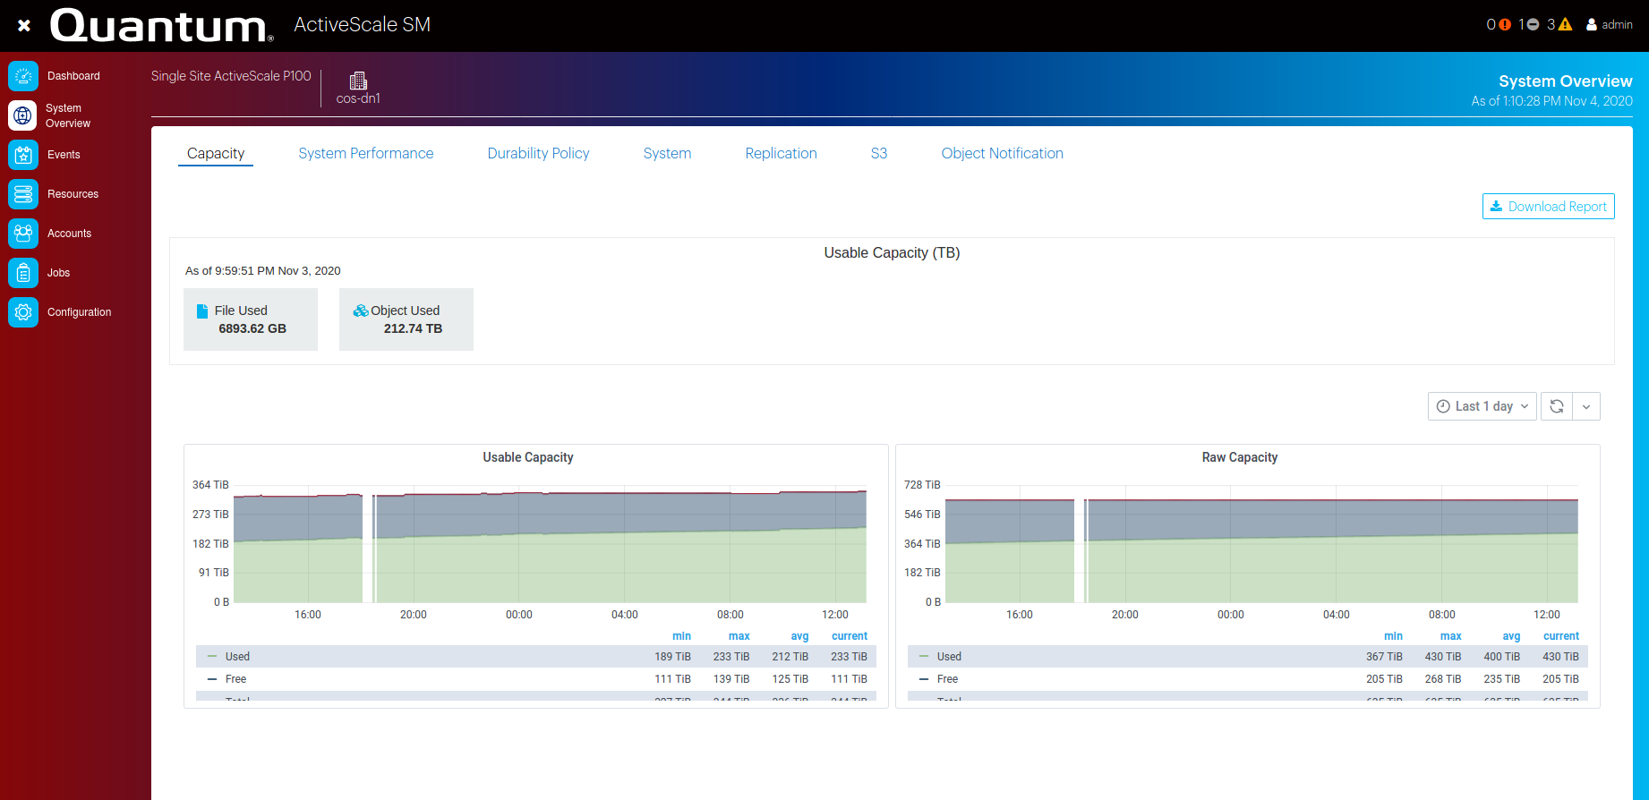The image size is (1649, 800).
Task: Toggle the Free series in Usable Capacity legend
Action: 235,679
